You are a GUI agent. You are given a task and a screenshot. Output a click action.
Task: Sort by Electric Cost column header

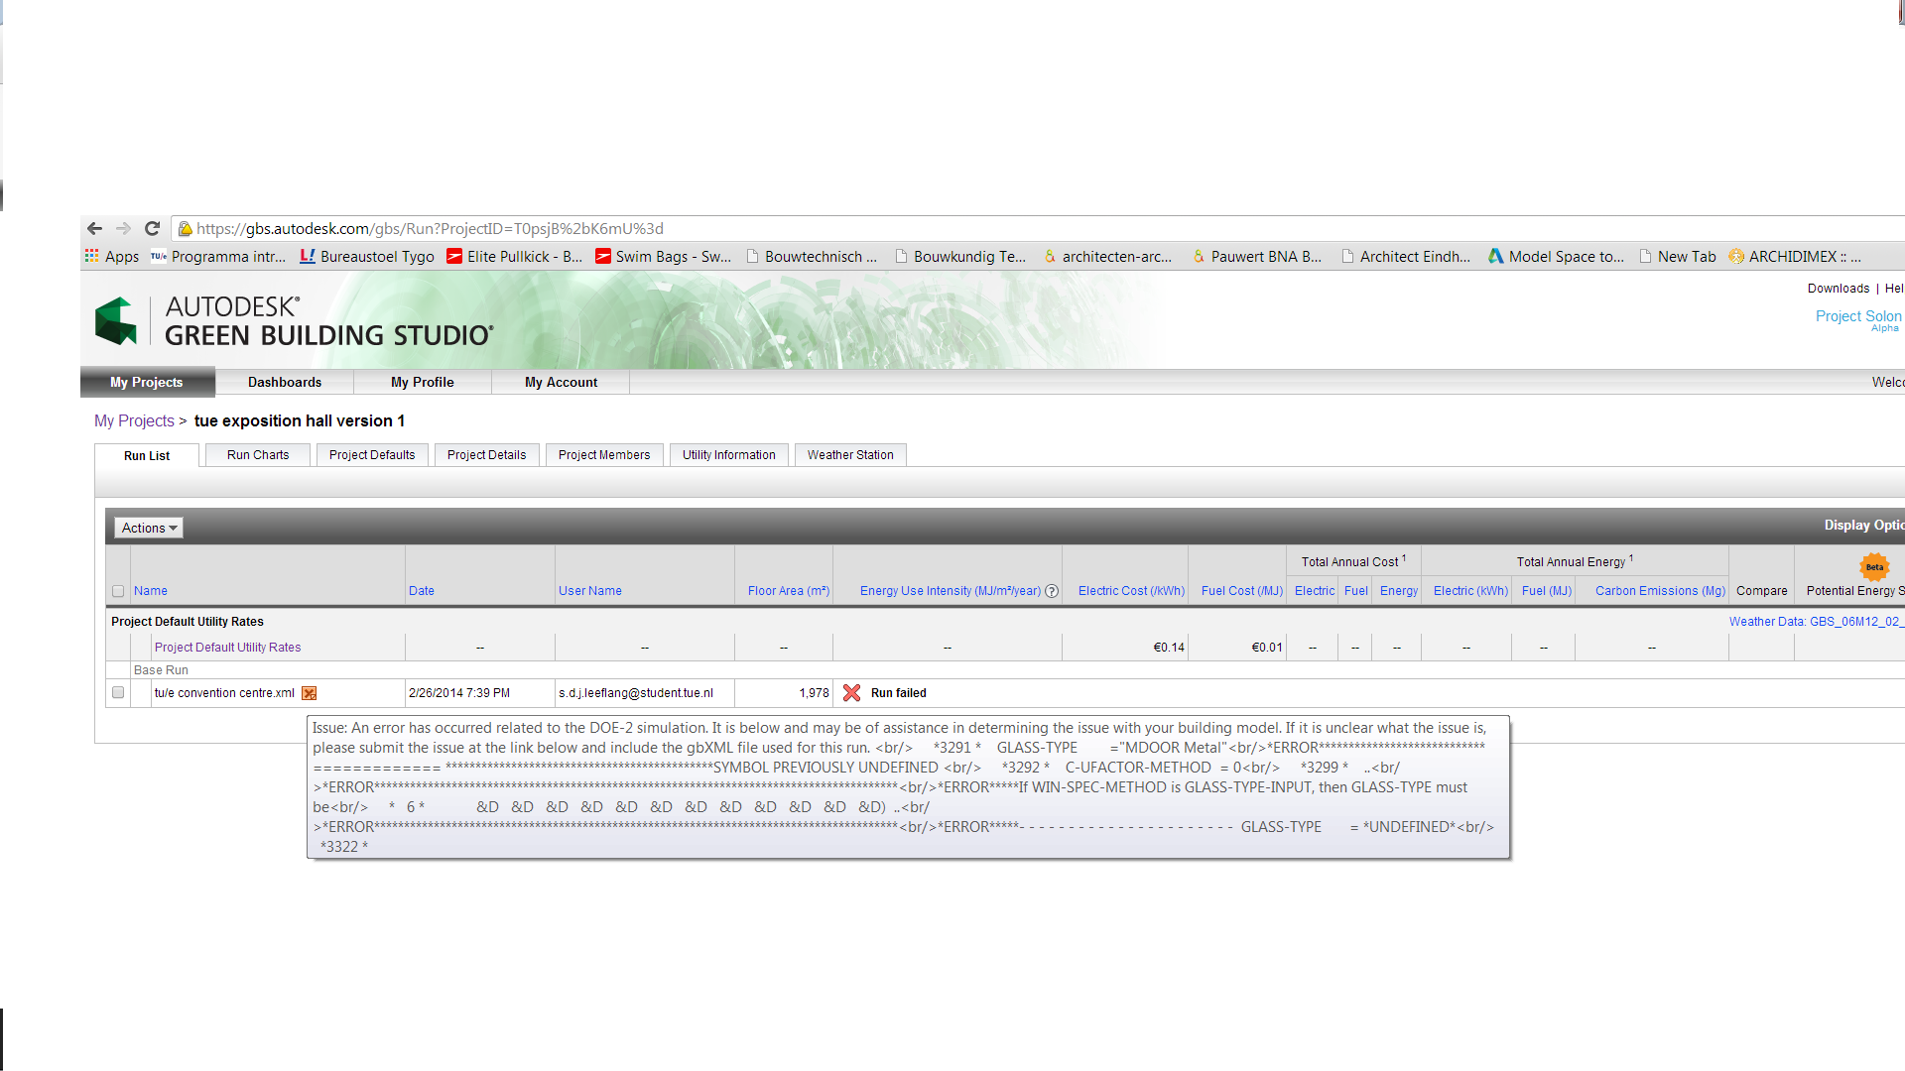[x=1131, y=591]
